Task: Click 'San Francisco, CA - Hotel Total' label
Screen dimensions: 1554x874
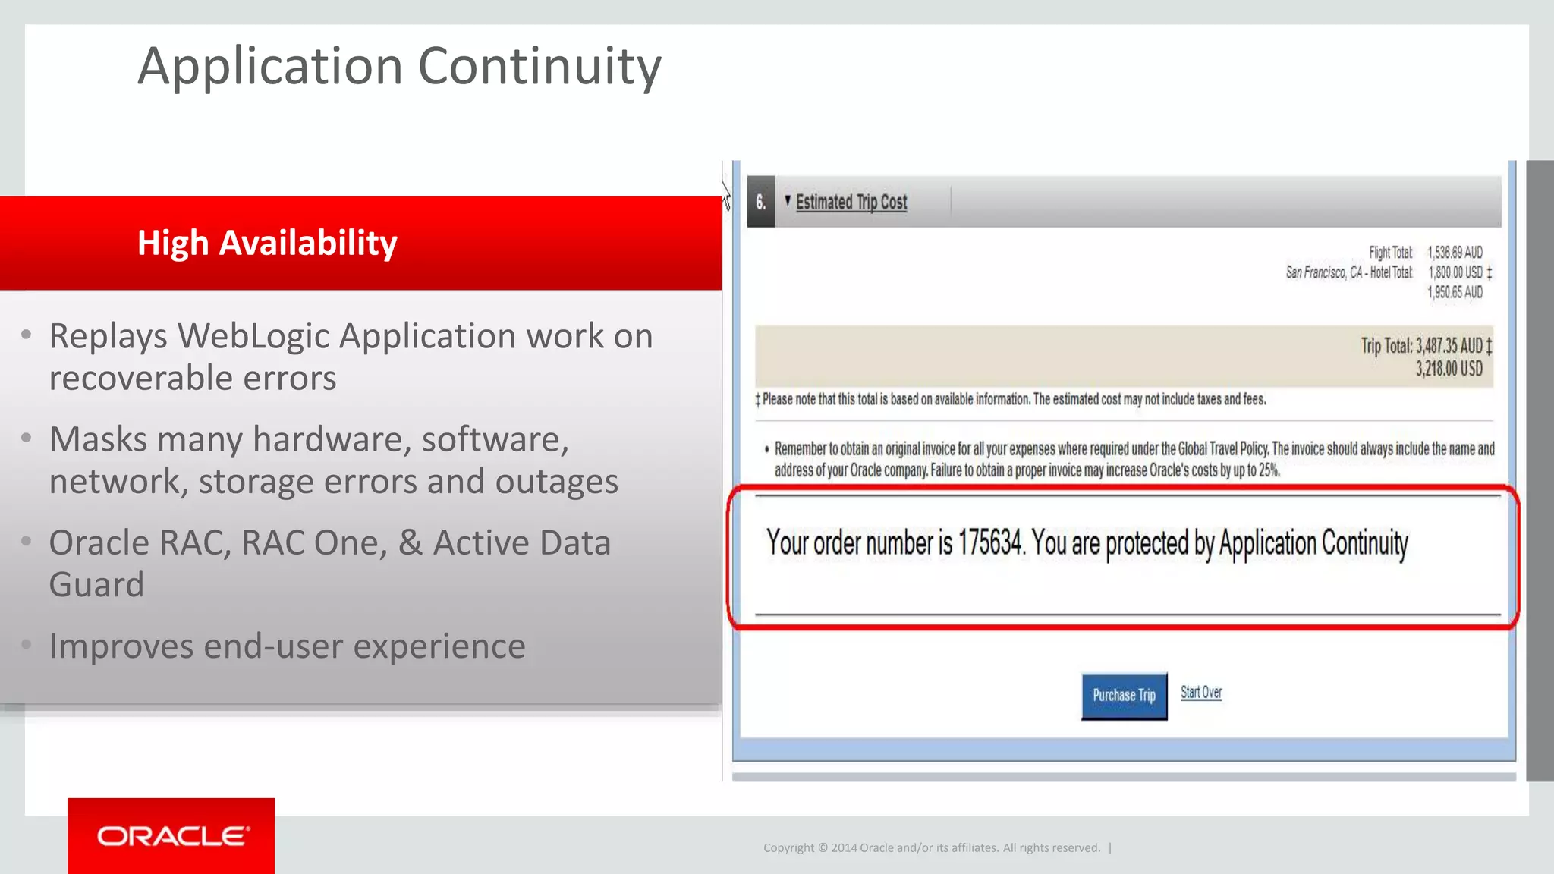Action: [1349, 272]
